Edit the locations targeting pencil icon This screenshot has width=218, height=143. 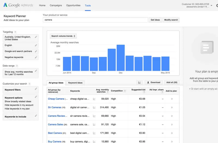(36, 37)
